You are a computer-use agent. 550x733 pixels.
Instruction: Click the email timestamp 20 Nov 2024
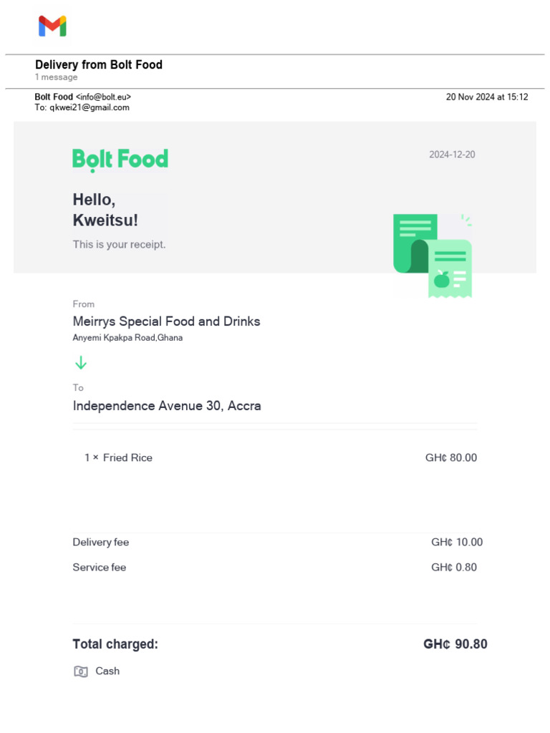tap(486, 97)
